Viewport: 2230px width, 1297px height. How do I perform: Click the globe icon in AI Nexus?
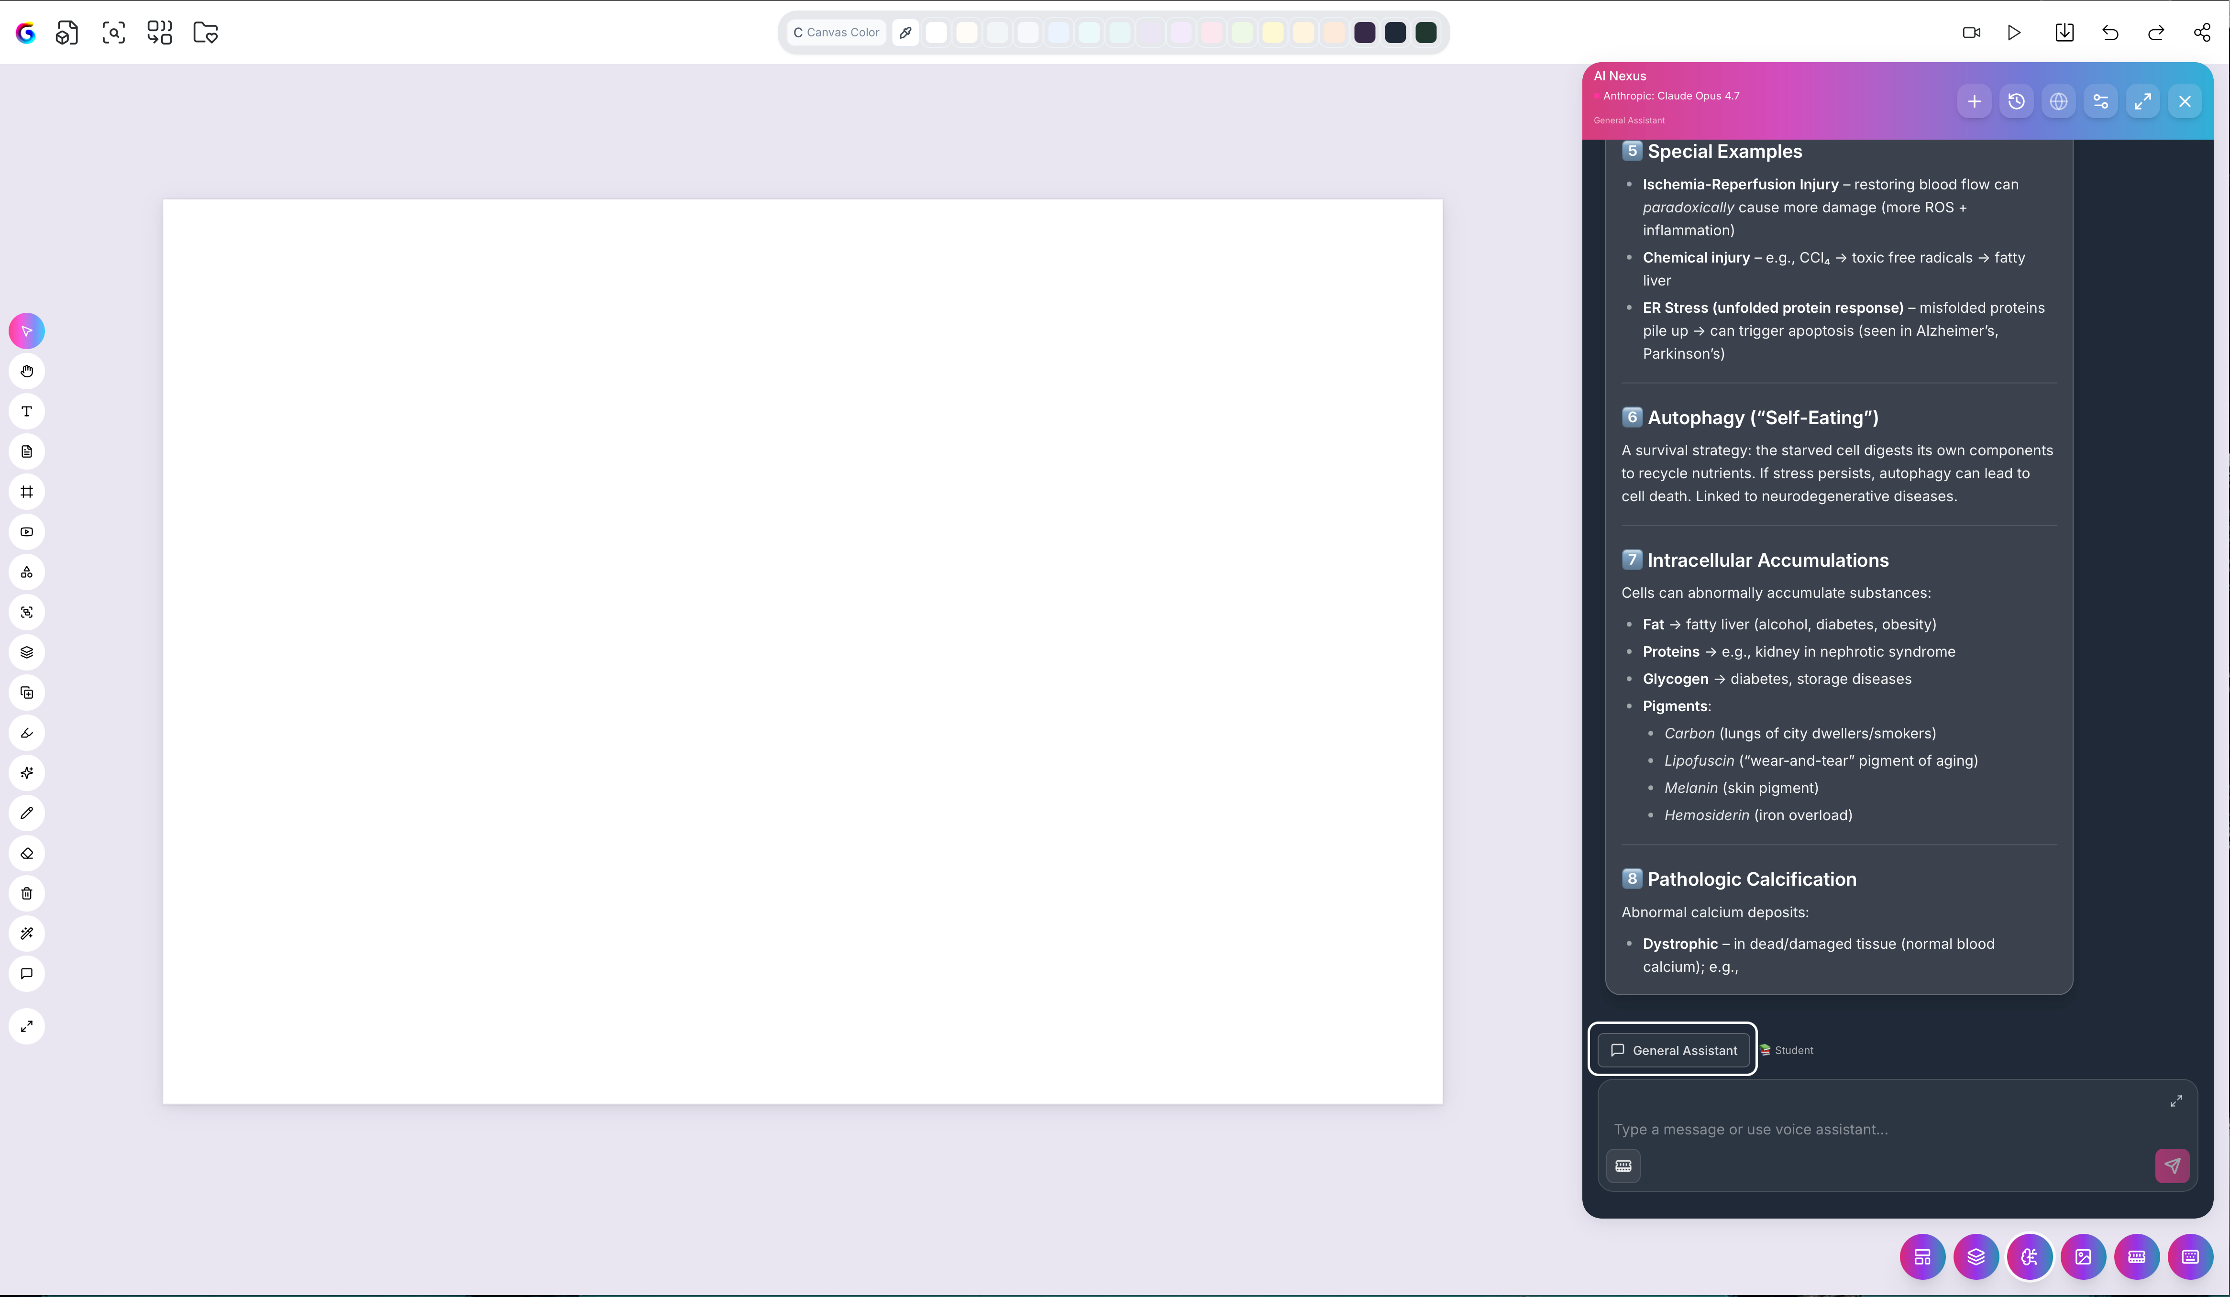tap(2059, 102)
